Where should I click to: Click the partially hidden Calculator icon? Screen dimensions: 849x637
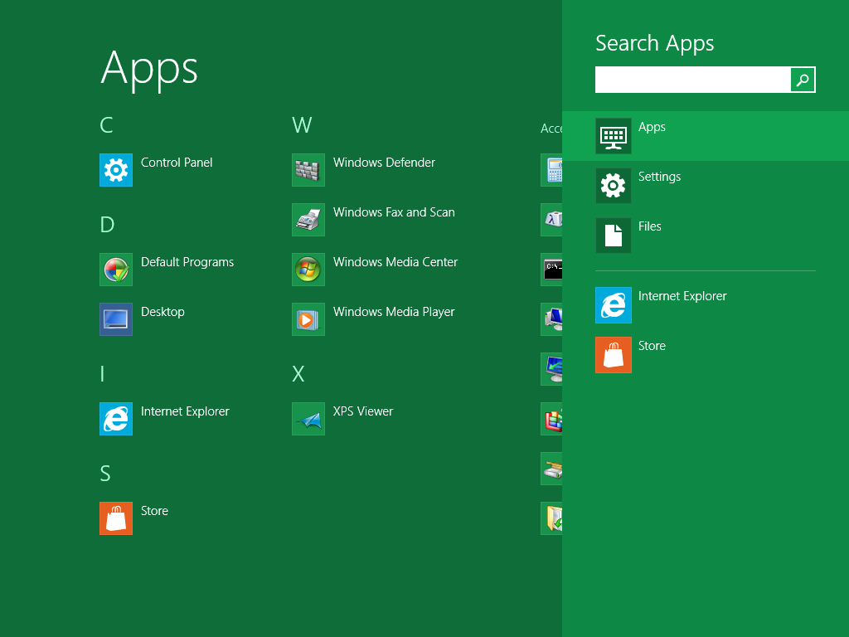click(x=551, y=170)
